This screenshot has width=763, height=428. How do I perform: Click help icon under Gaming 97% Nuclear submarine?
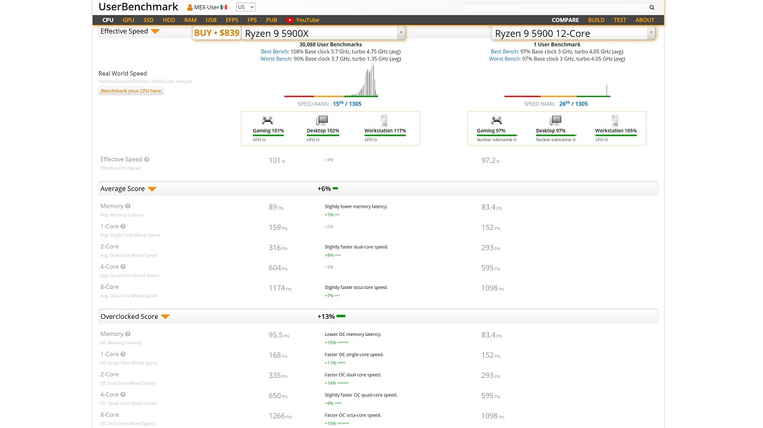click(x=514, y=140)
